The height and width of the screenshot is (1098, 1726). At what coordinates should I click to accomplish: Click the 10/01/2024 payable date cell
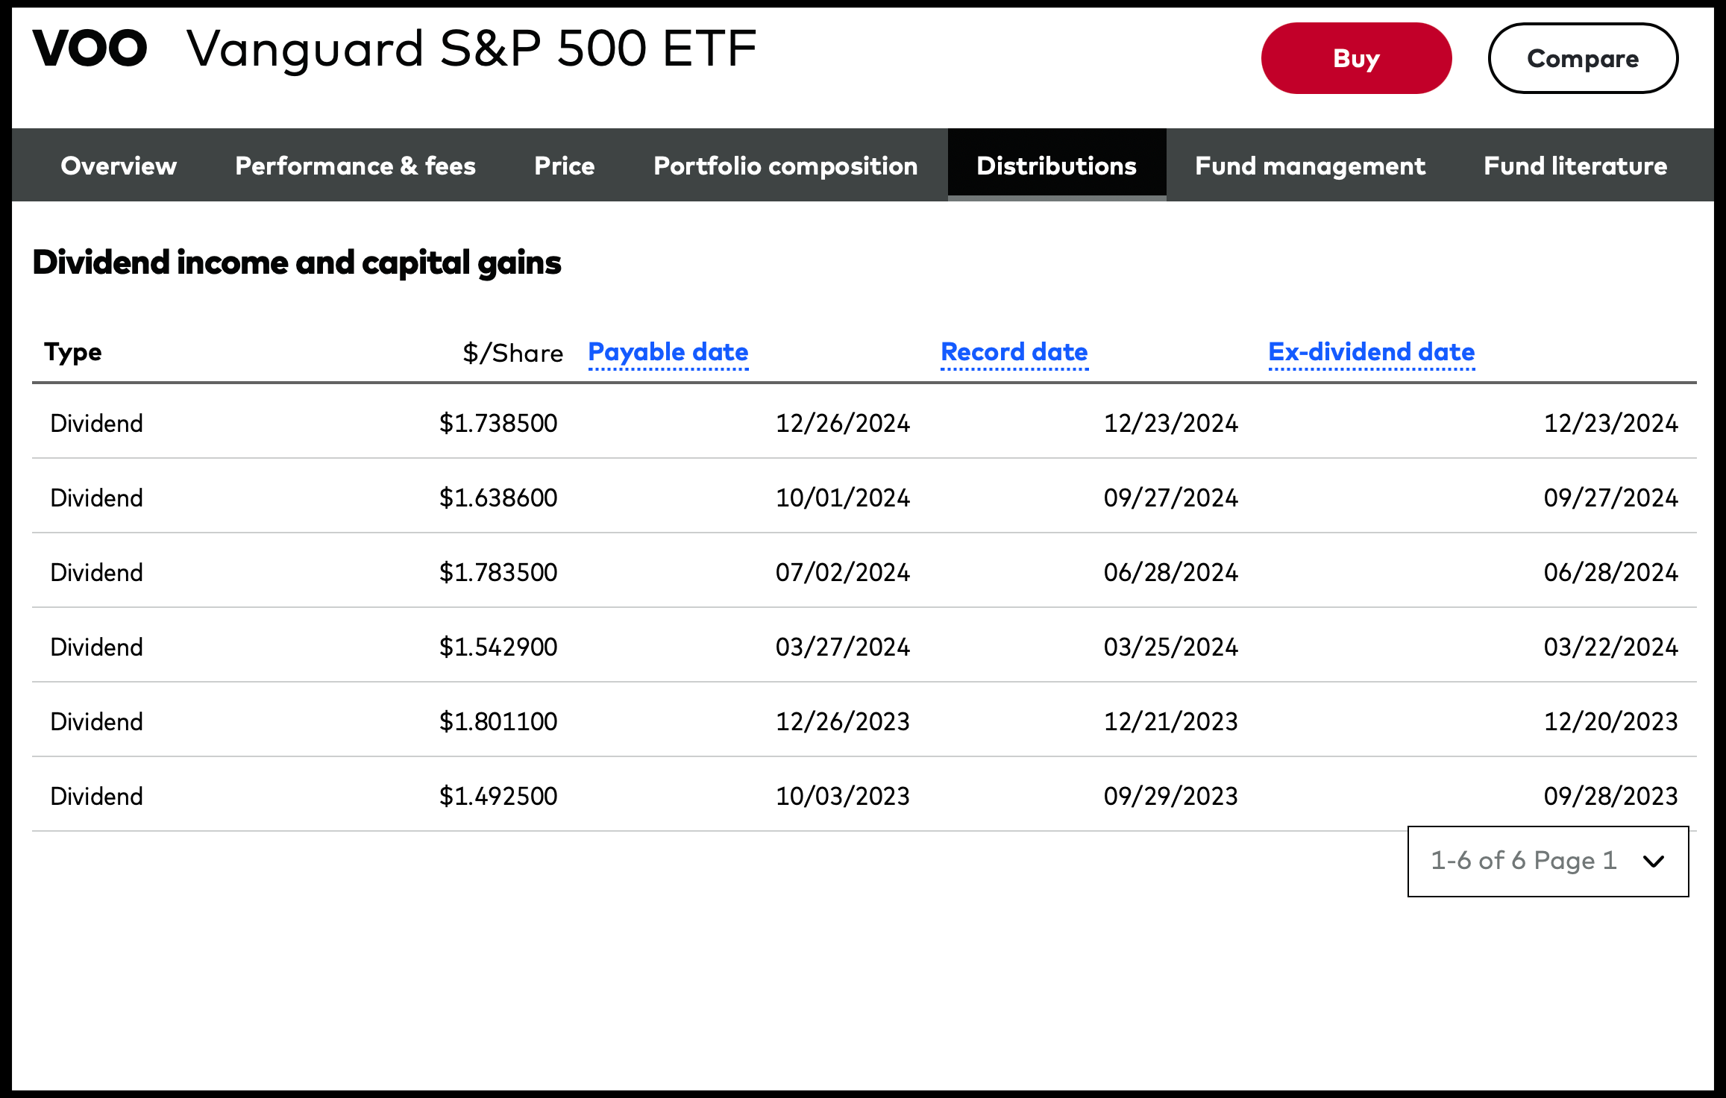coord(842,498)
